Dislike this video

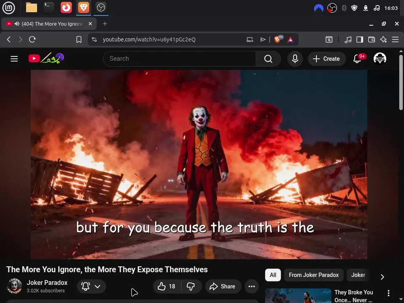pos(191,286)
